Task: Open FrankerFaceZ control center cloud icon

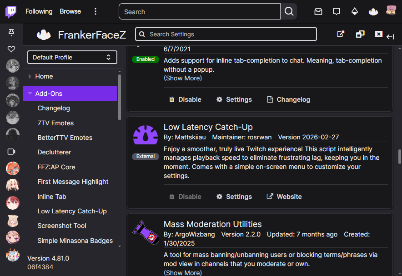Action: [x=373, y=11]
